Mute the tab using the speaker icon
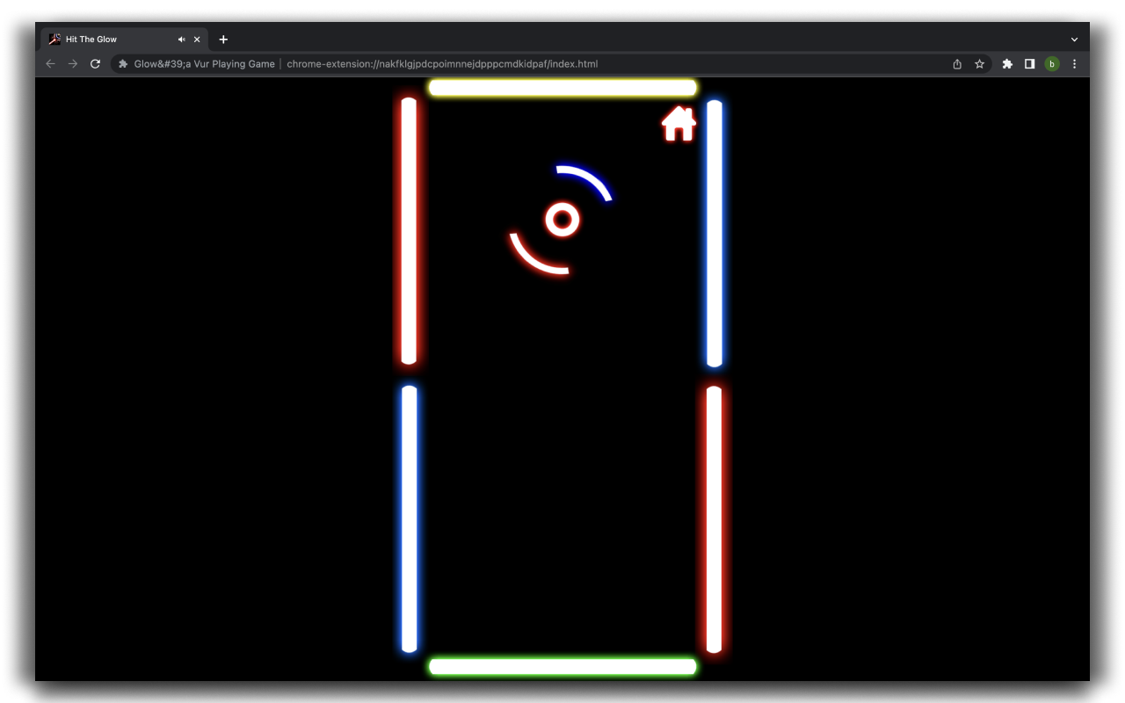This screenshot has width=1125, height=703. coord(181,40)
